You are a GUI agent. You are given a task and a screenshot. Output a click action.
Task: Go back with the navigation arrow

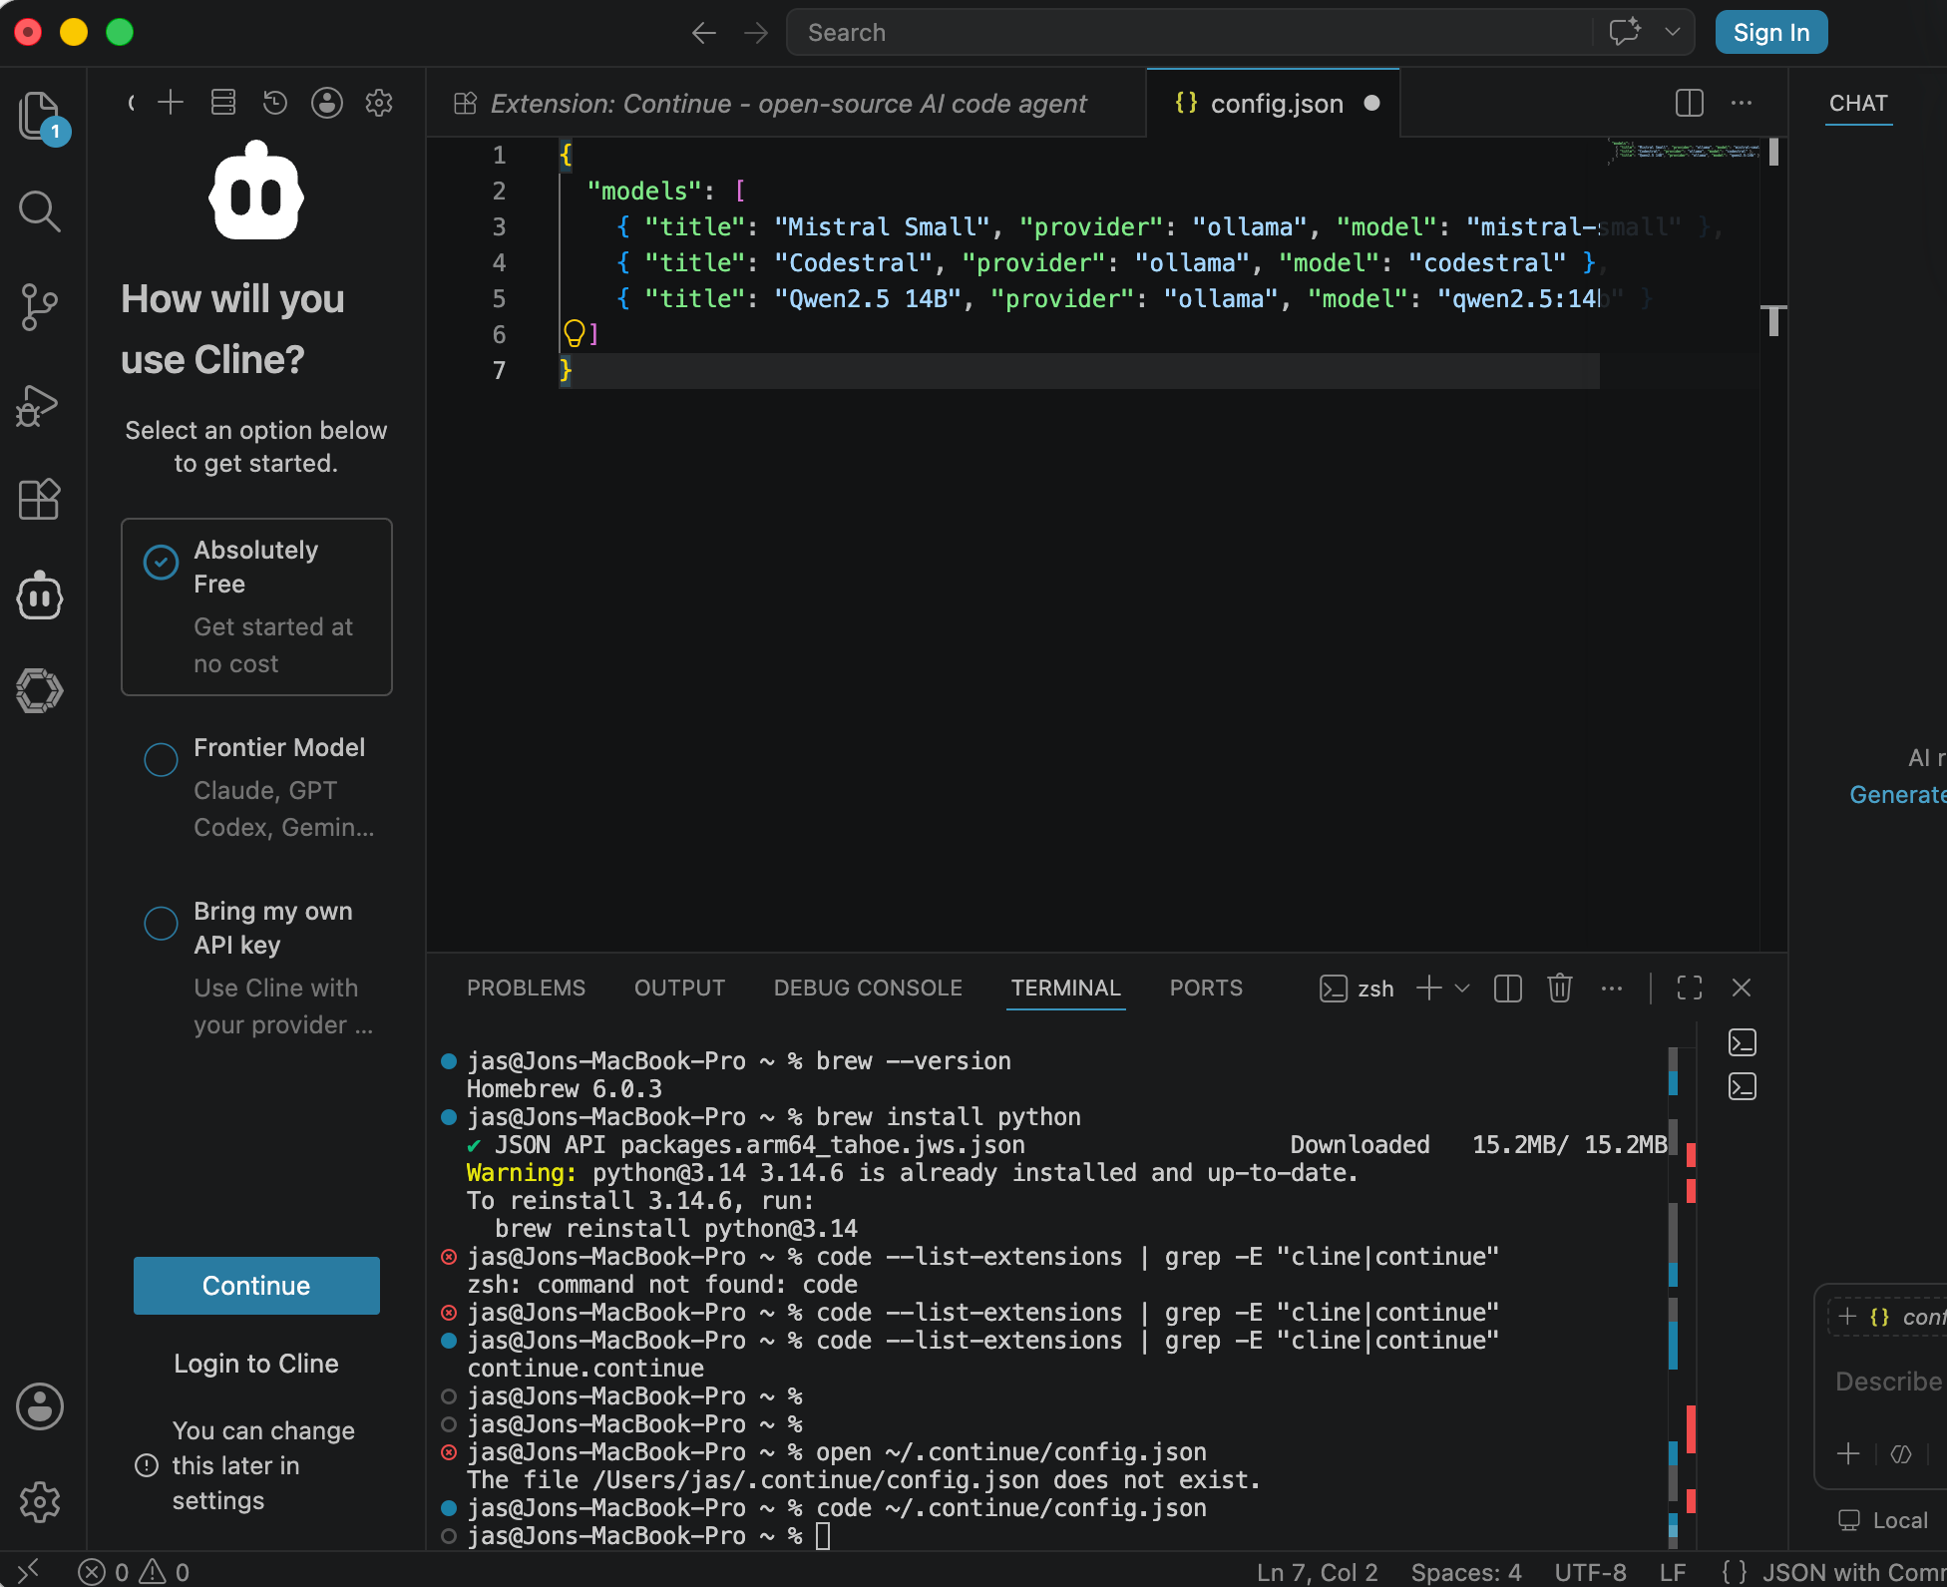pos(704,33)
